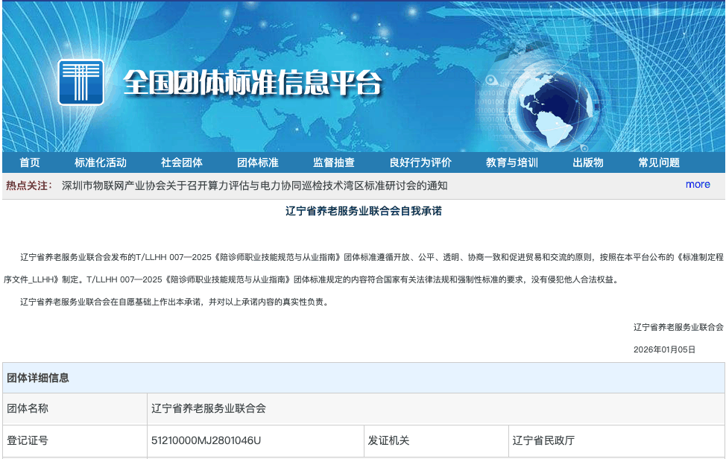Click the signature line 辽宁省养老服务业联合会
726x459 pixels.
coord(678,327)
